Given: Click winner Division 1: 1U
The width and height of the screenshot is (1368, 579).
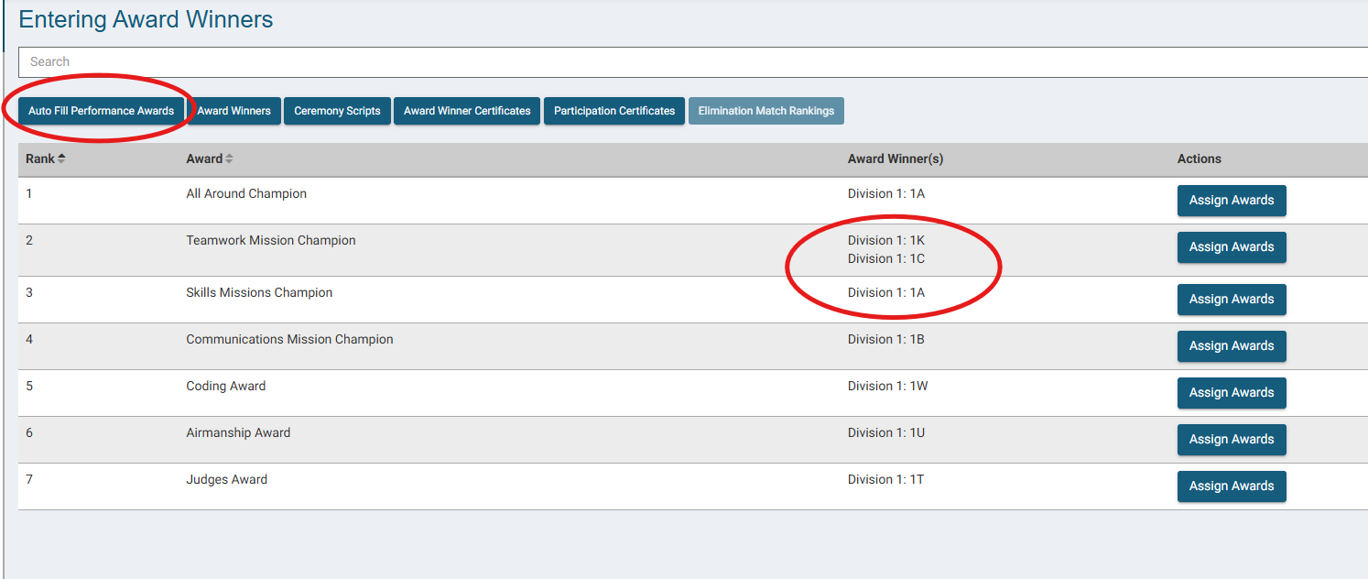Looking at the screenshot, I should [x=886, y=433].
